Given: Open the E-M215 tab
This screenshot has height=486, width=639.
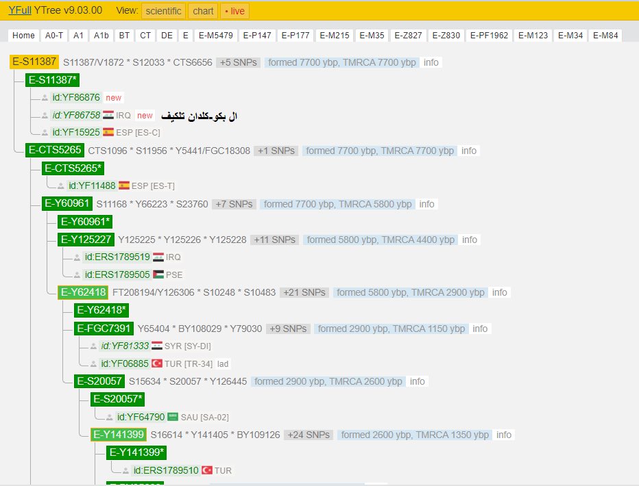Looking at the screenshot, I should click(335, 36).
